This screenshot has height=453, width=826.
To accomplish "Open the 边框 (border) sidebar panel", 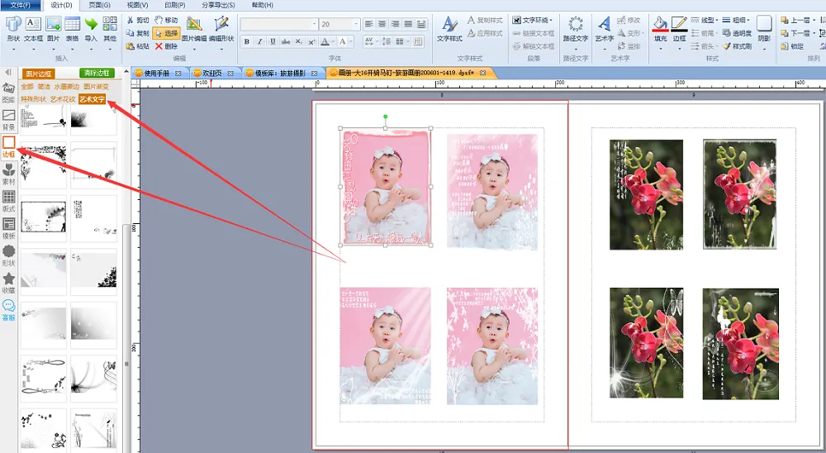I will (x=9, y=146).
